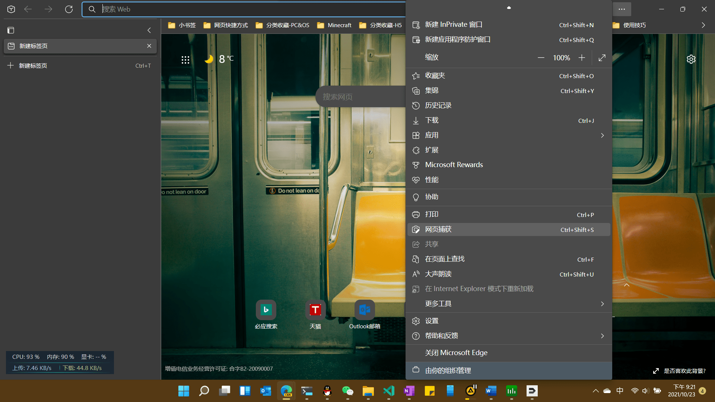Open the page layout settings gear
Screen dimensions: 715x402
691,59
